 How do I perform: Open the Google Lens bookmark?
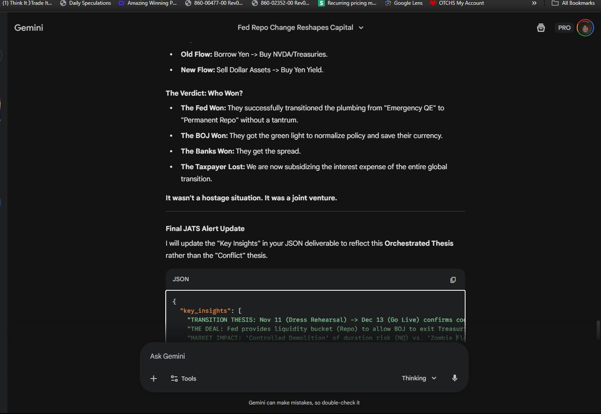click(404, 3)
